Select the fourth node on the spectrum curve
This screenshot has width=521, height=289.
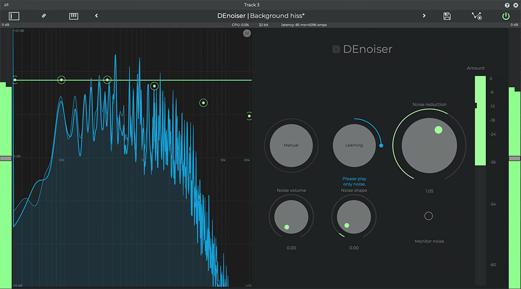coord(154,86)
